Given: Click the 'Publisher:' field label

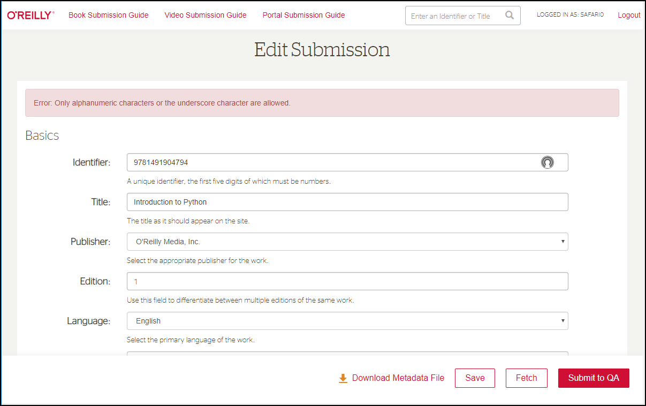Looking at the screenshot, I should tap(90, 242).
